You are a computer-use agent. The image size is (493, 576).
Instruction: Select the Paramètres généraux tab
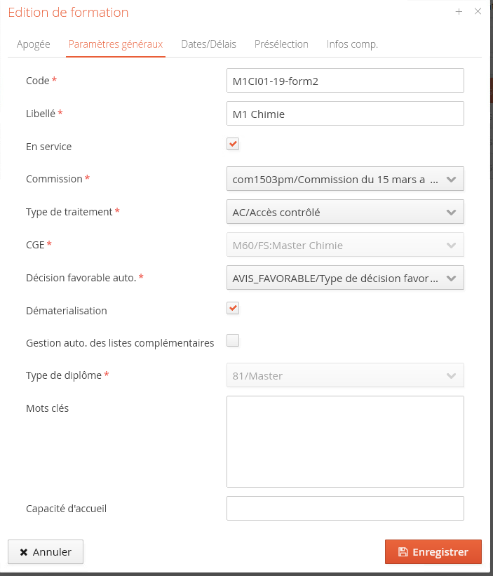pyautogui.click(x=116, y=44)
